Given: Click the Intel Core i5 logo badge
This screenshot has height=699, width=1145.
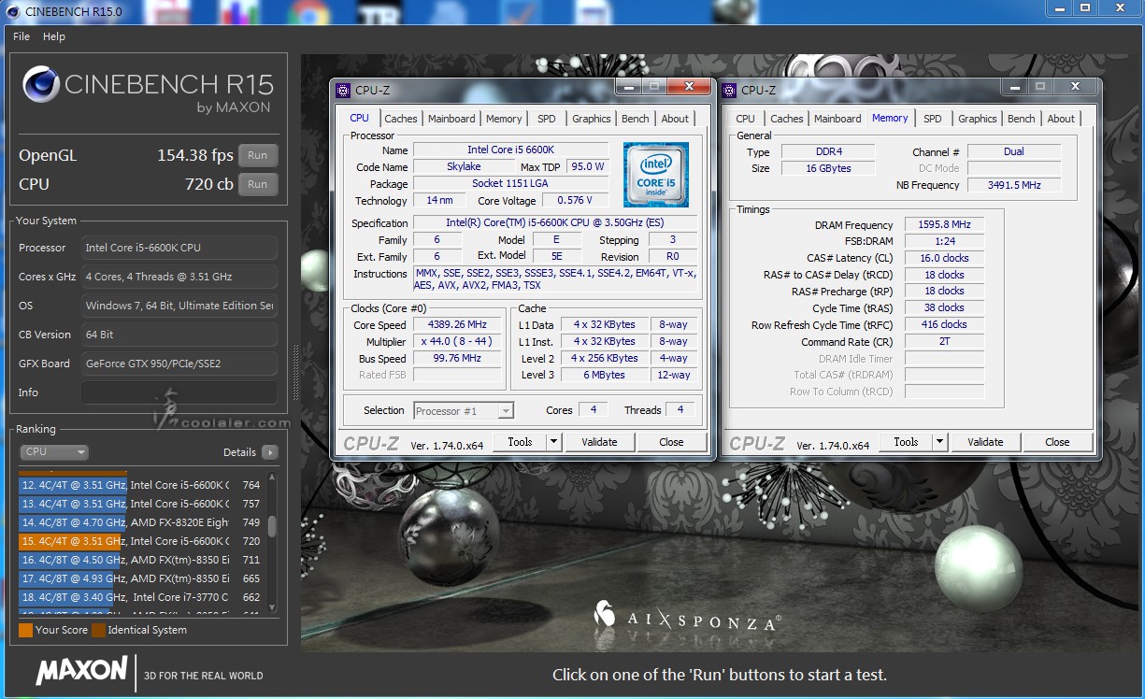Looking at the screenshot, I should (656, 175).
